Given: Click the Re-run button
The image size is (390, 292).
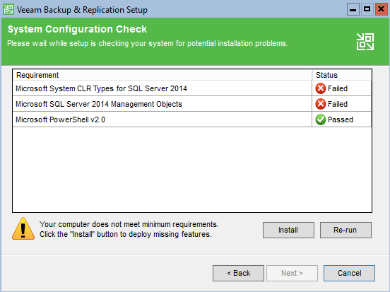Looking at the screenshot, I should 345,230.
